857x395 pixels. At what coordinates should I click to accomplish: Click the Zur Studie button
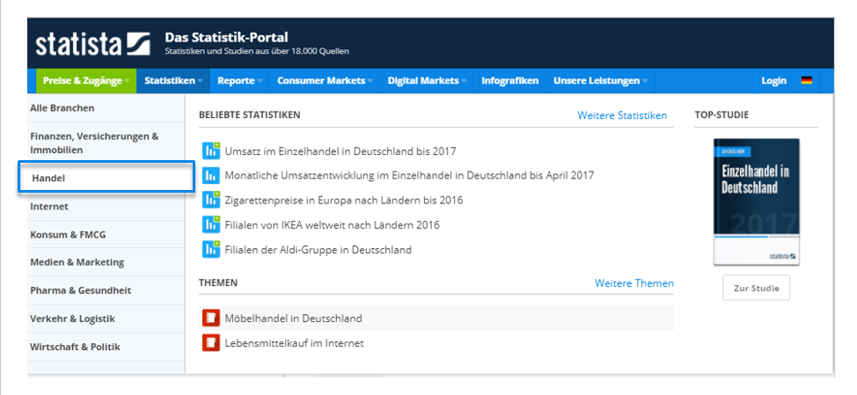click(x=757, y=288)
